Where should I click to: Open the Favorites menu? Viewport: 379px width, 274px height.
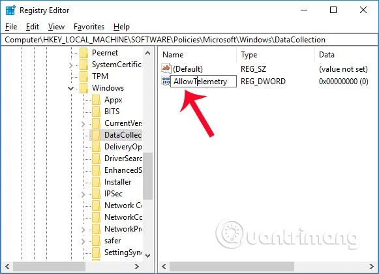pyautogui.click(x=89, y=27)
